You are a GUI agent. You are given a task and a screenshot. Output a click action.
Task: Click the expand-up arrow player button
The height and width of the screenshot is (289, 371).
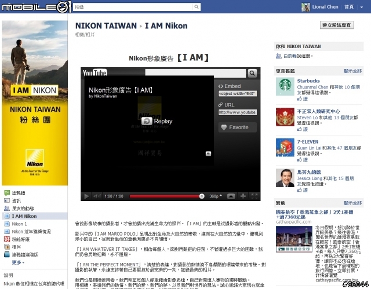click(231, 196)
